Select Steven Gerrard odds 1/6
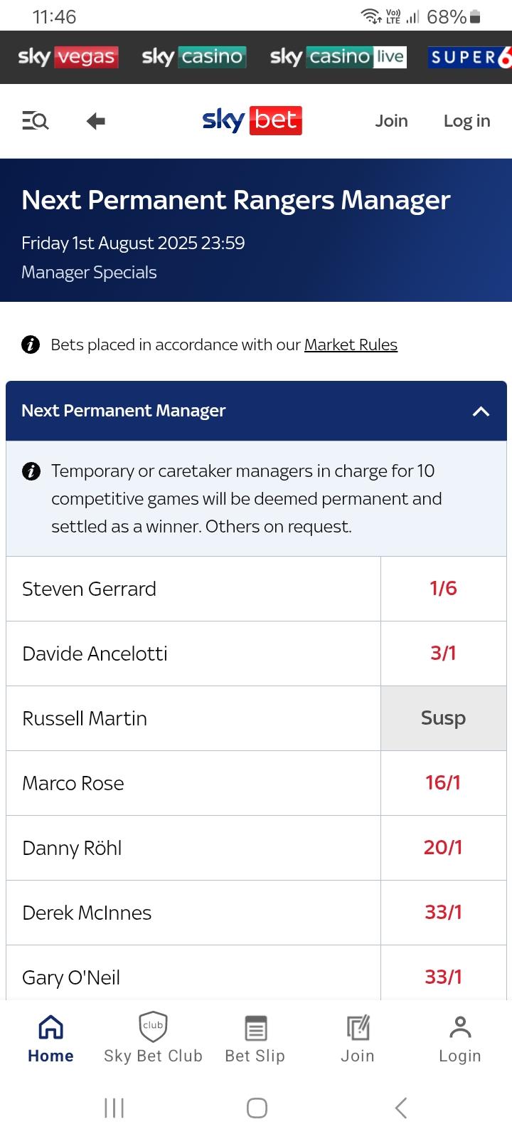 click(444, 589)
